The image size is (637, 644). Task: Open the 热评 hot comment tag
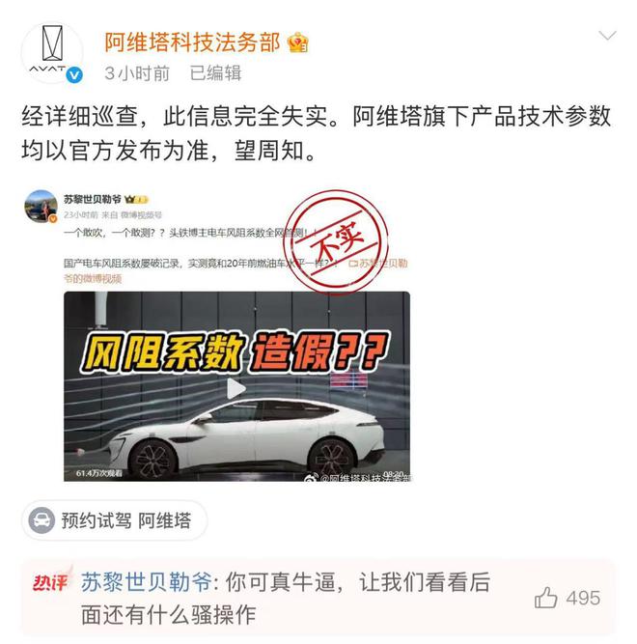click(x=50, y=581)
